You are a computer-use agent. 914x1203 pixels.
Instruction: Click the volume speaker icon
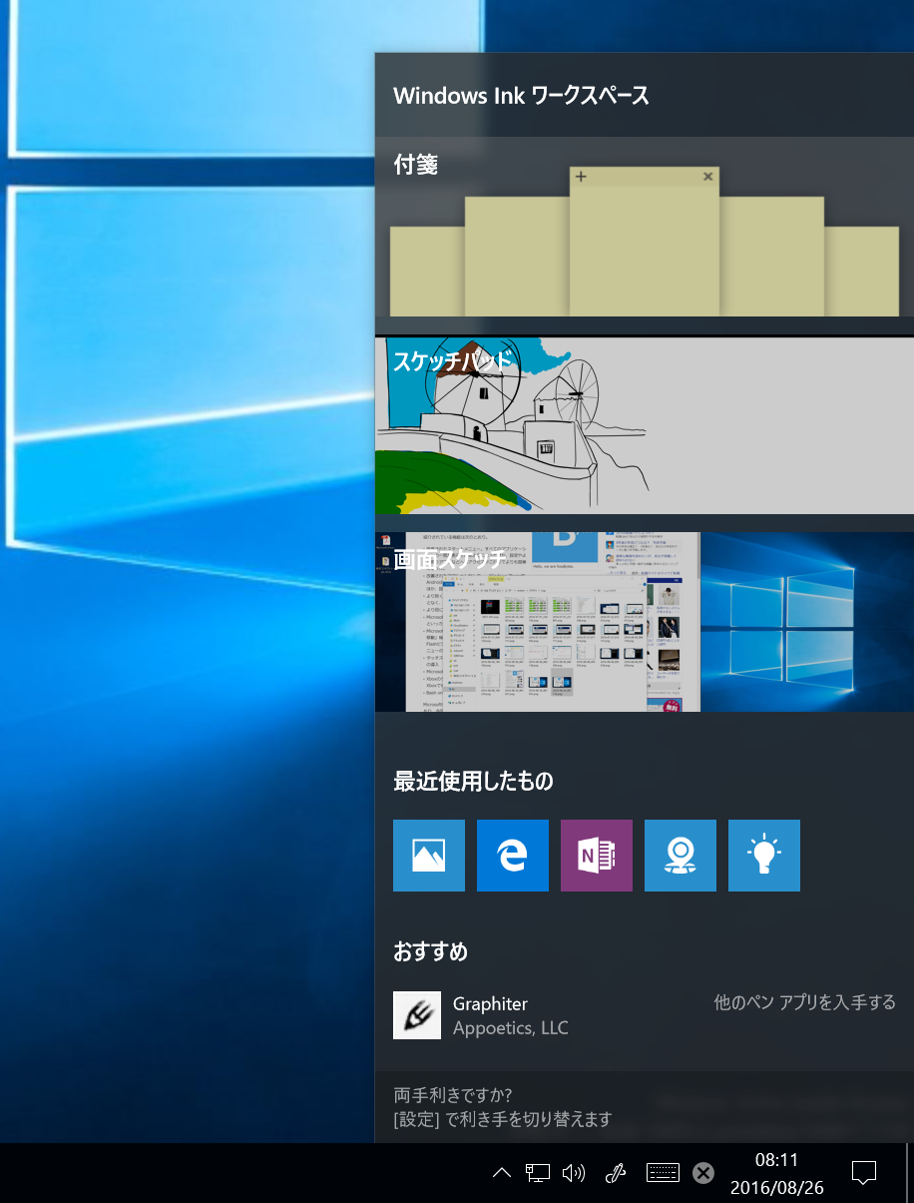[x=577, y=1173]
